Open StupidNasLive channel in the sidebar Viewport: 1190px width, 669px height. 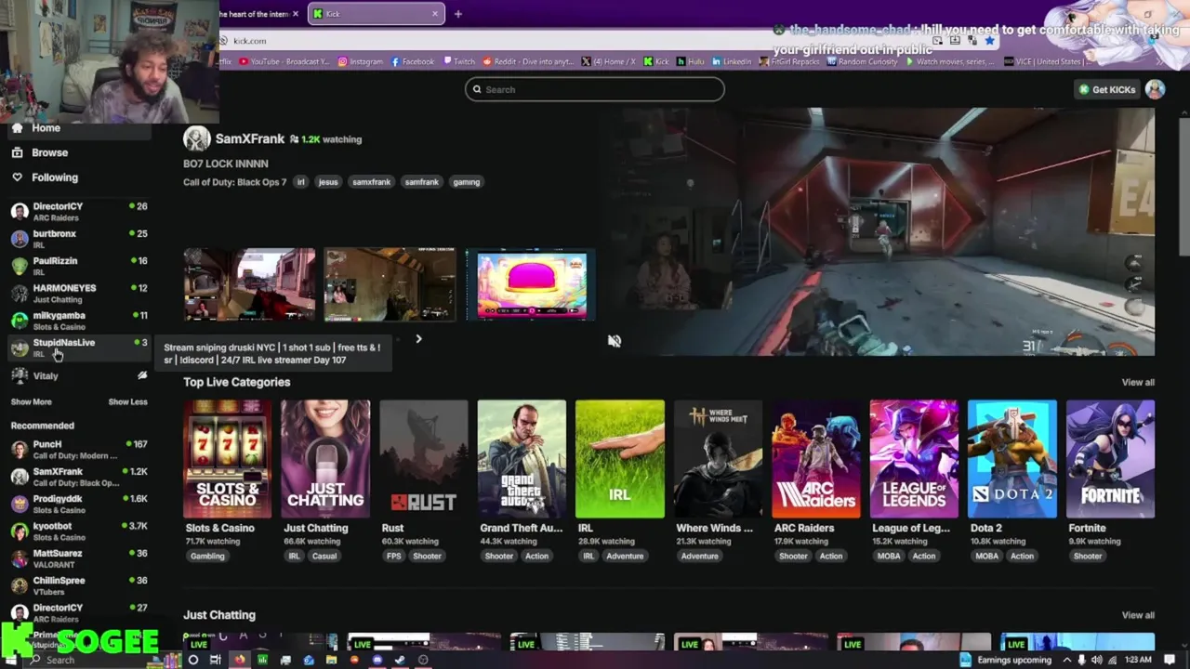(x=78, y=348)
